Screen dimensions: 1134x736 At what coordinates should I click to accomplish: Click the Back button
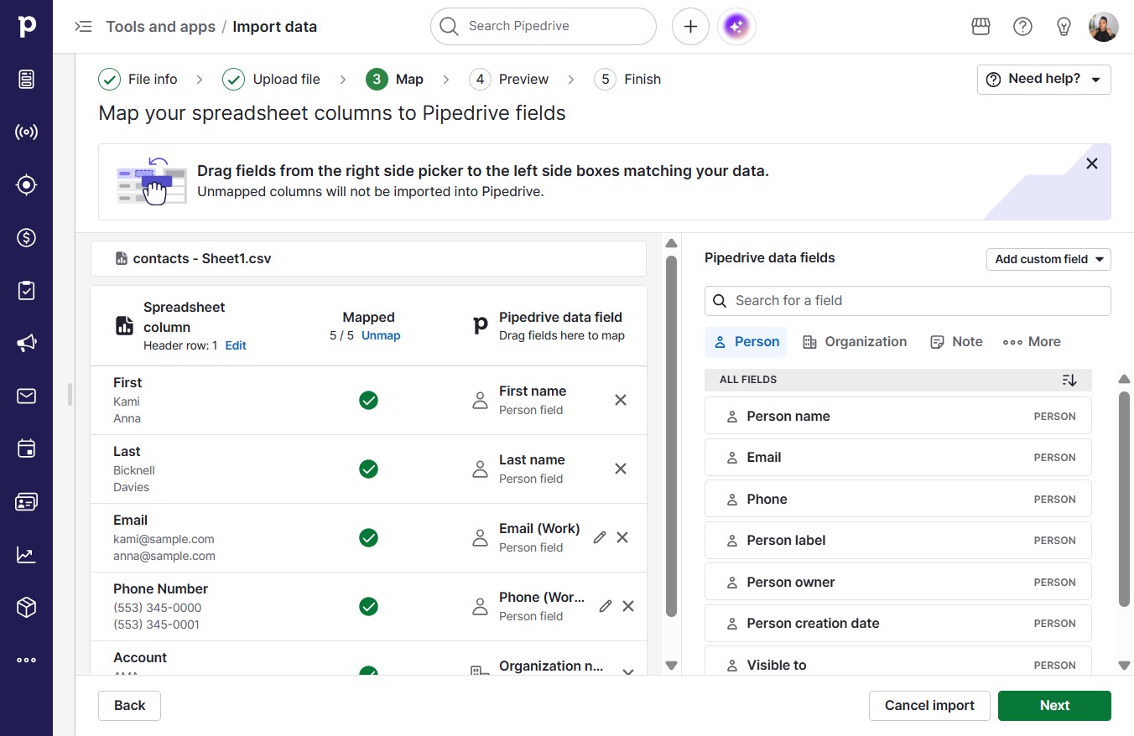pyautogui.click(x=129, y=706)
